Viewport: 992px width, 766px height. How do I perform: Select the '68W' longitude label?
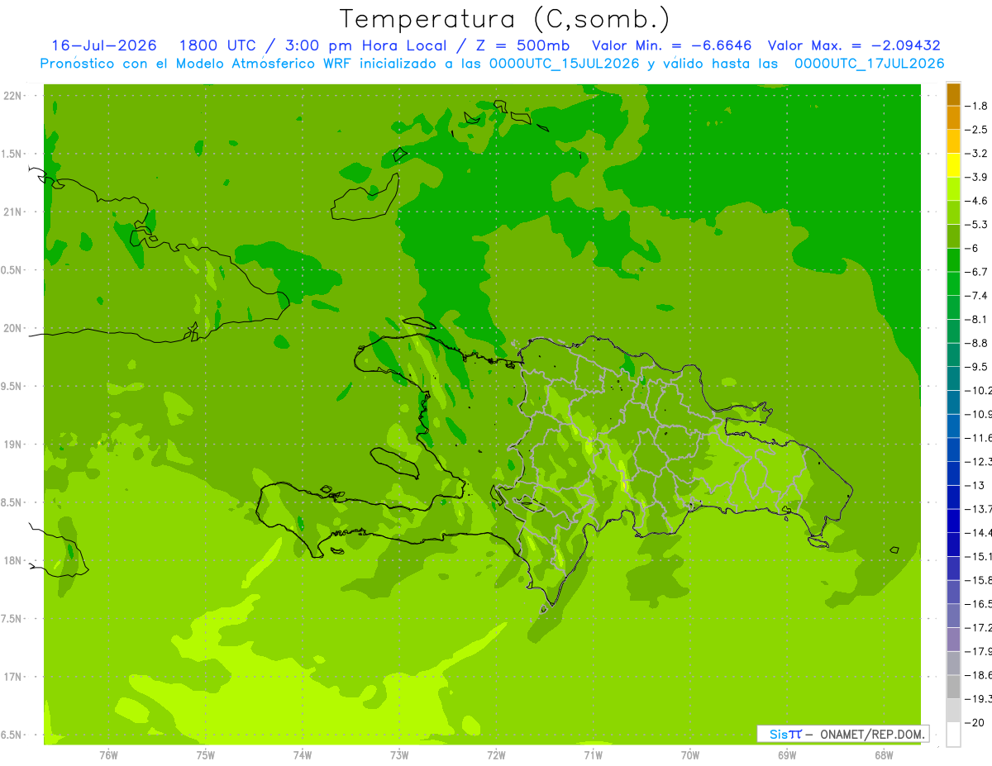pos(884,755)
